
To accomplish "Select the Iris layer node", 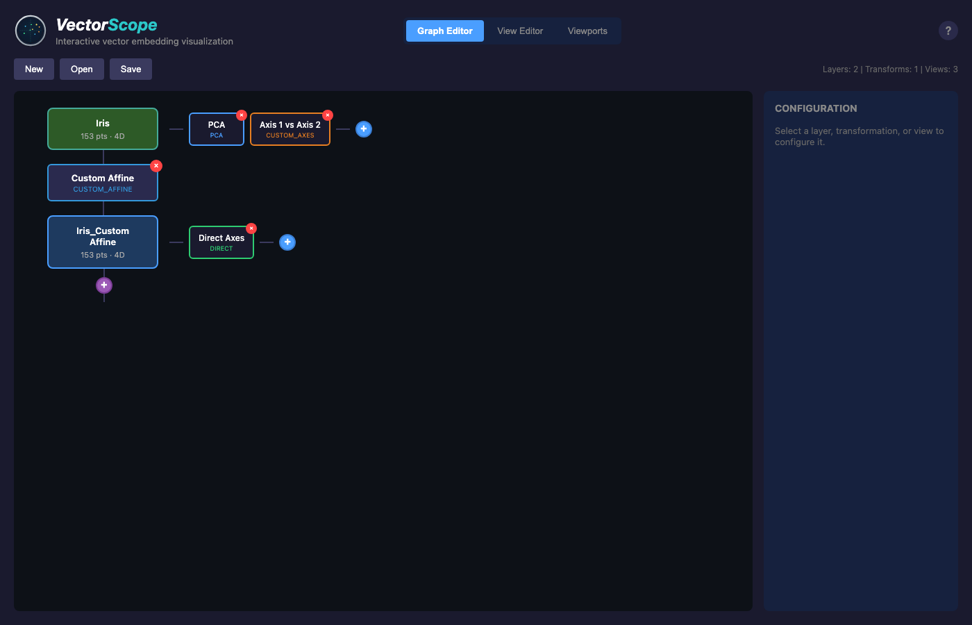I will (x=103, y=129).
